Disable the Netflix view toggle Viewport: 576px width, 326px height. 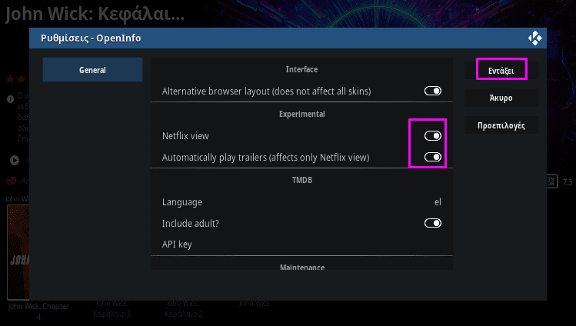pos(433,136)
